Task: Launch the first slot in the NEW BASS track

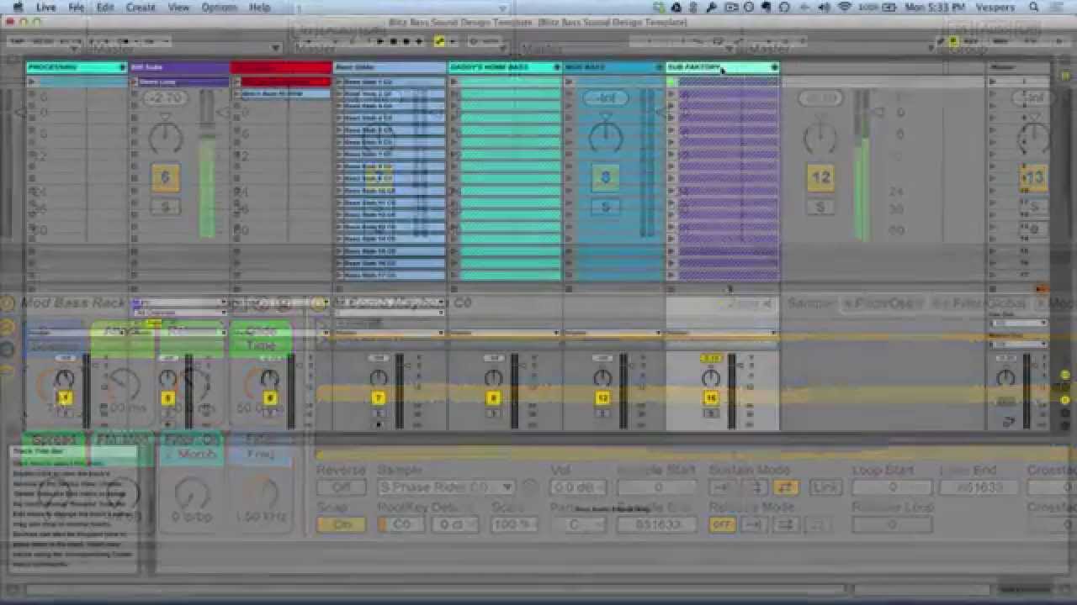Action: tap(569, 82)
